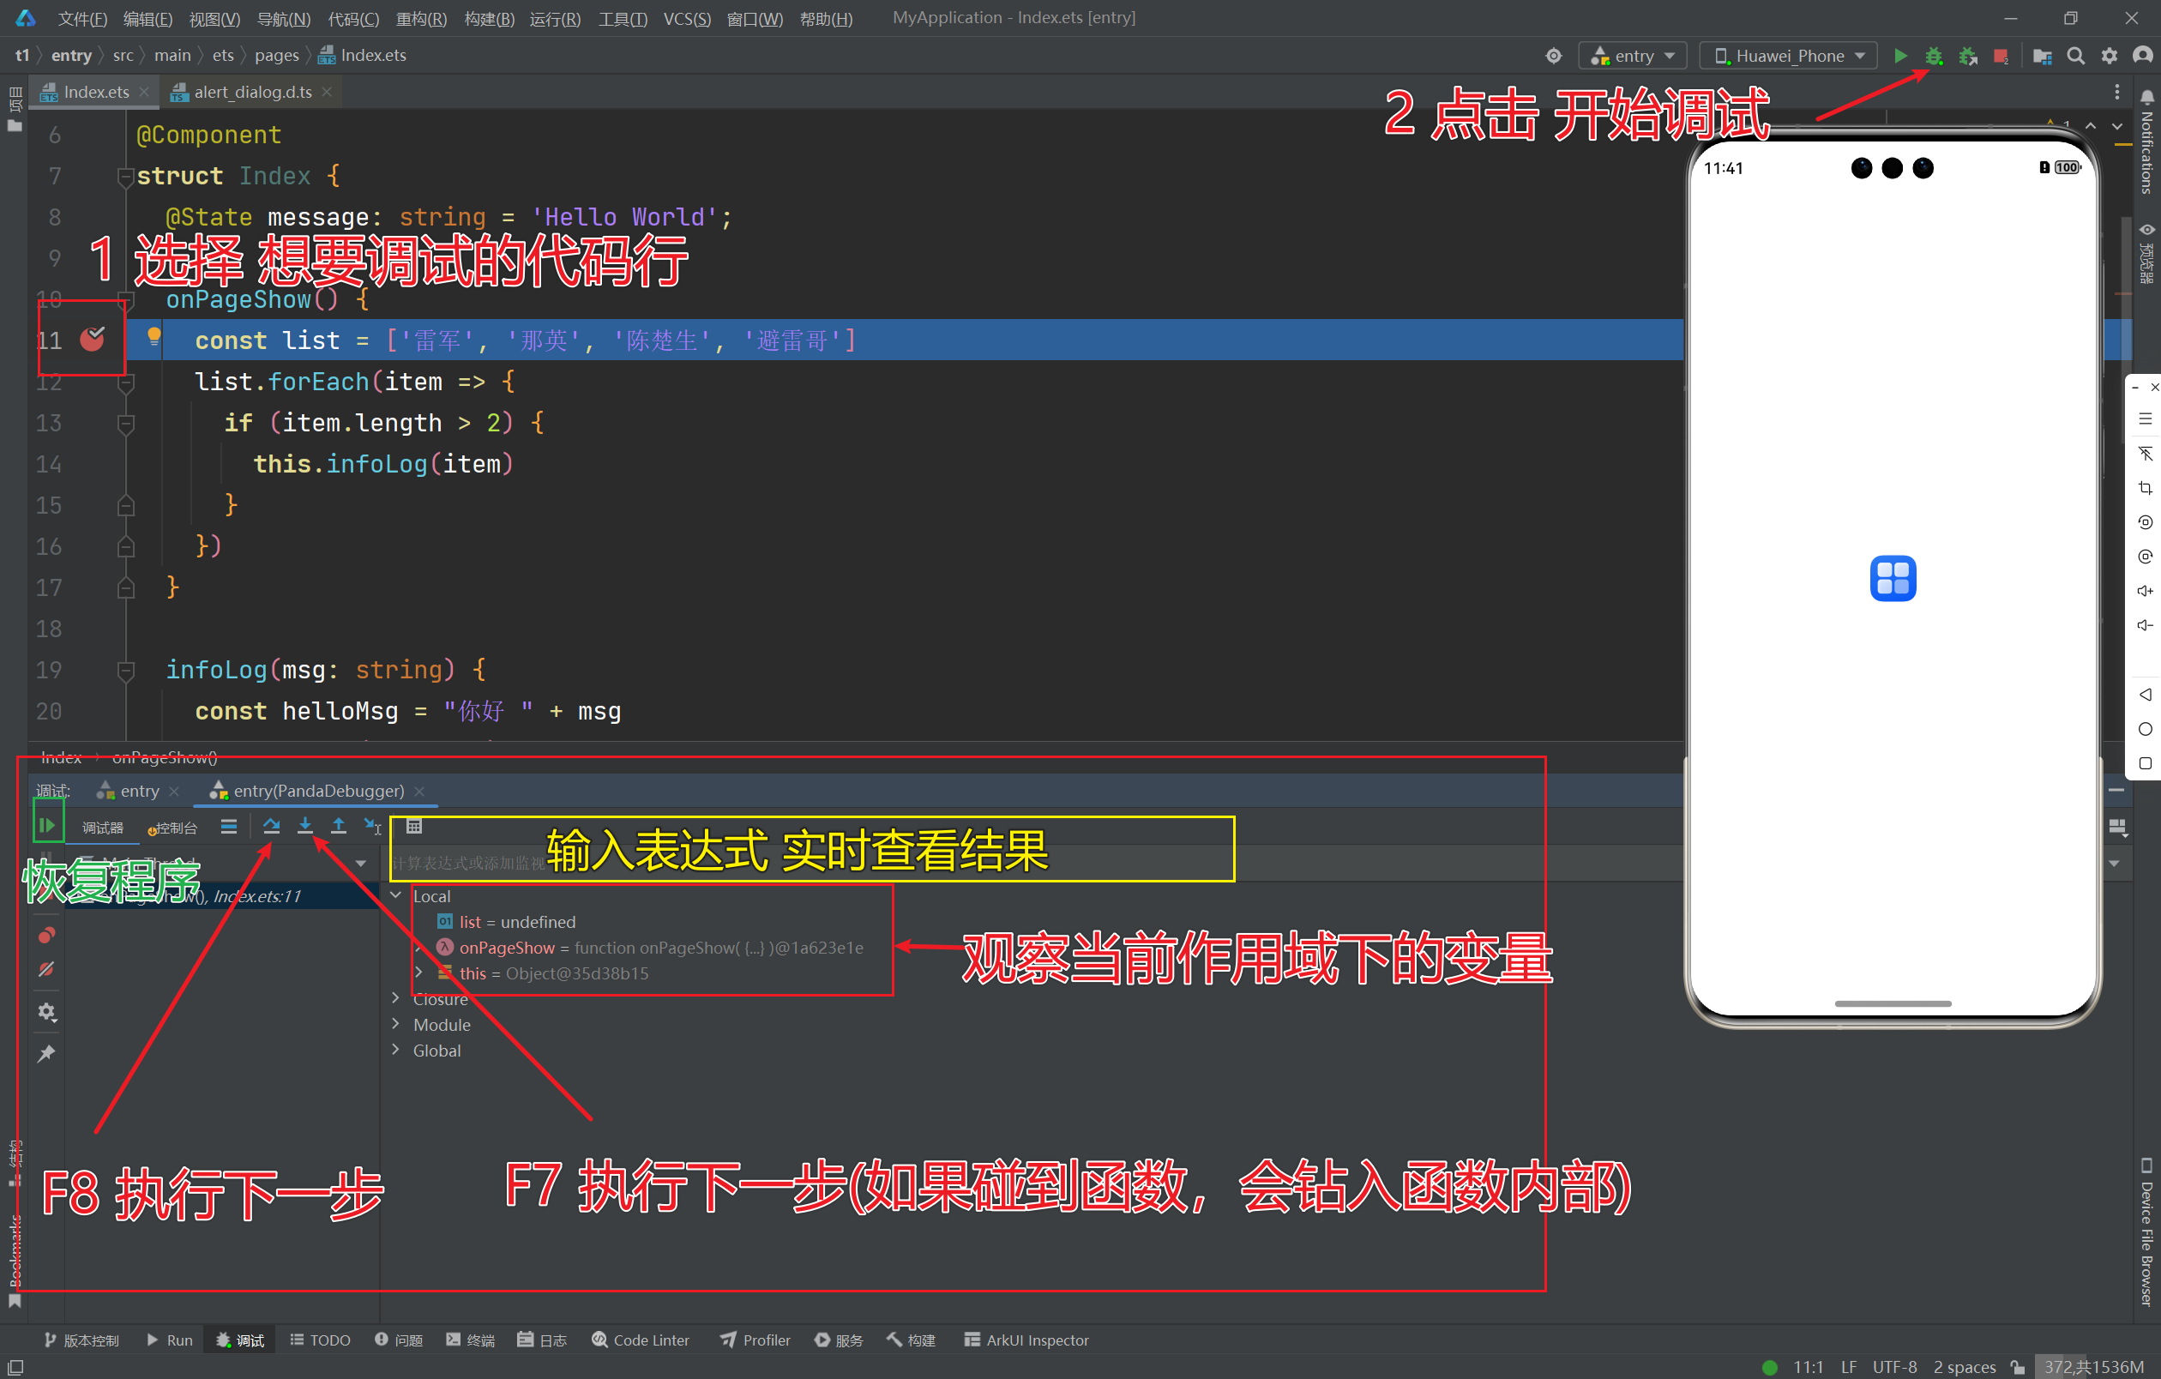Expand the Global node in variables view

click(x=394, y=1050)
